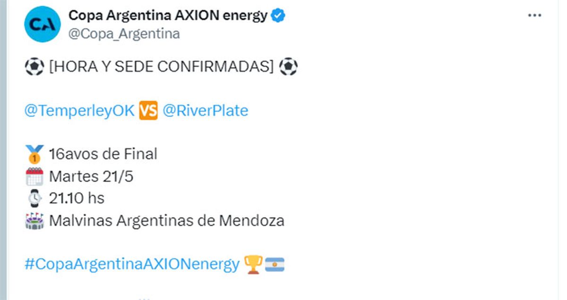Click the orange VS emoji
Image resolution: width=567 pixels, height=300 pixels.
coord(148,111)
